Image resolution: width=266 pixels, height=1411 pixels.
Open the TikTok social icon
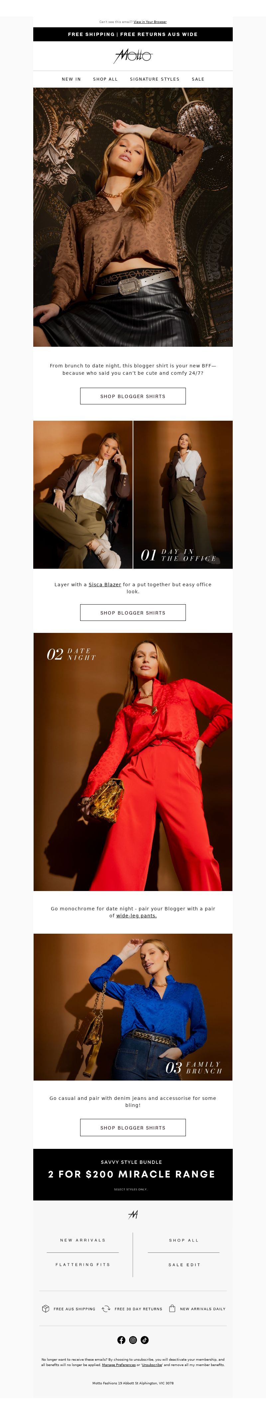(145, 1340)
